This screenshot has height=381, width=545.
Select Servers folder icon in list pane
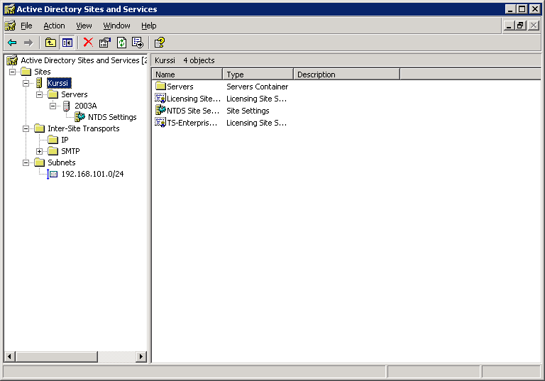pos(160,86)
